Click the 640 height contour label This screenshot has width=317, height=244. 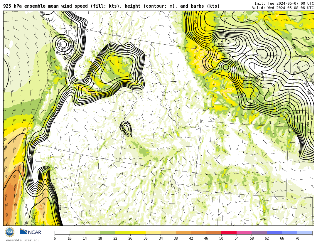[294, 46]
